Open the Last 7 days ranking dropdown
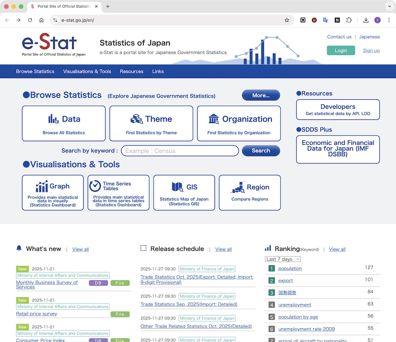This screenshot has width=396, height=342. click(x=283, y=259)
